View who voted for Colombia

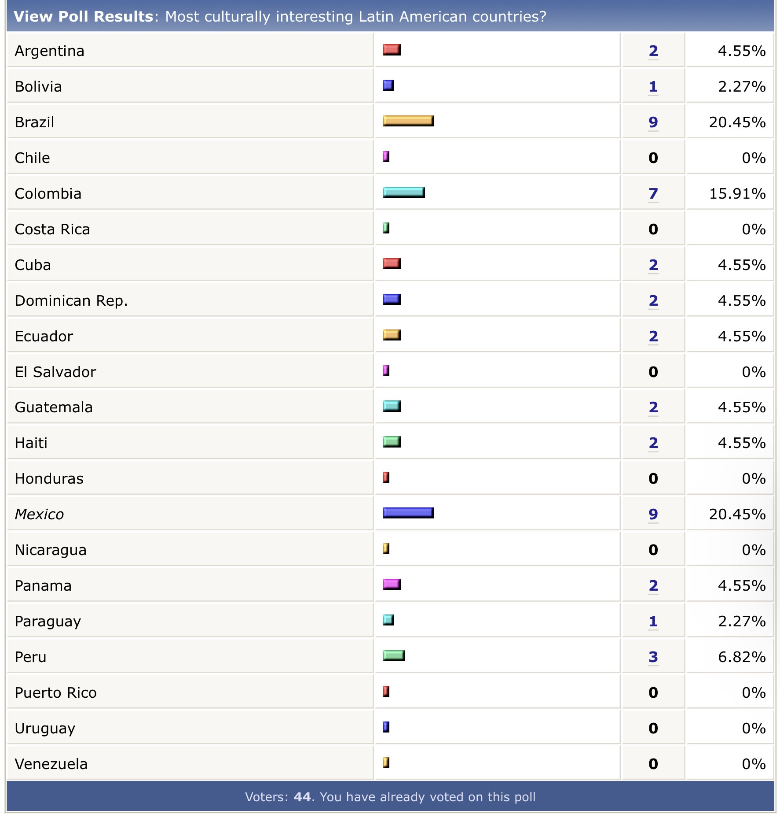[653, 194]
